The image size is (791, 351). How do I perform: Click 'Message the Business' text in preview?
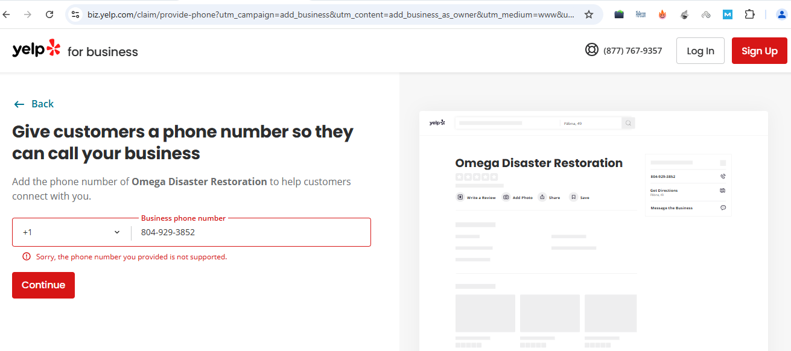[672, 208]
